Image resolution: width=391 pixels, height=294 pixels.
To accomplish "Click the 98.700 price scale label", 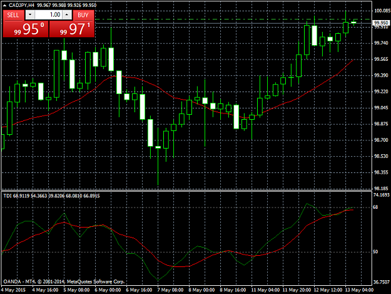I will point(381,140).
